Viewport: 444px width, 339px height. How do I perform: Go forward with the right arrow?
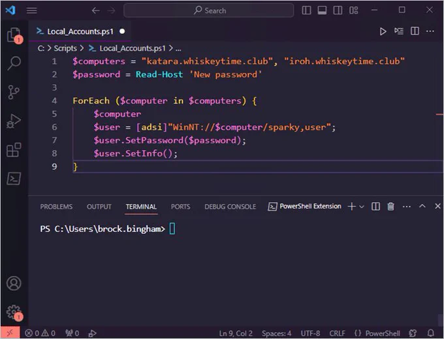pos(111,10)
